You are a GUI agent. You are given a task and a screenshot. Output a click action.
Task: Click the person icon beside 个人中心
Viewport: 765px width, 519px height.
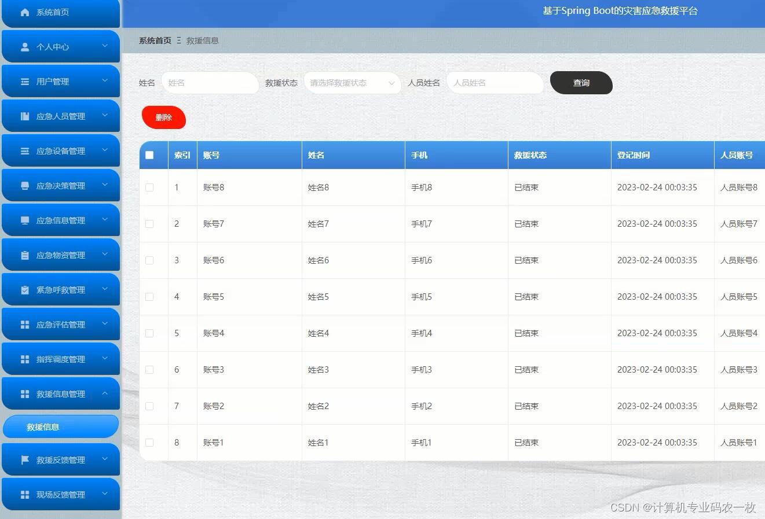click(x=25, y=47)
